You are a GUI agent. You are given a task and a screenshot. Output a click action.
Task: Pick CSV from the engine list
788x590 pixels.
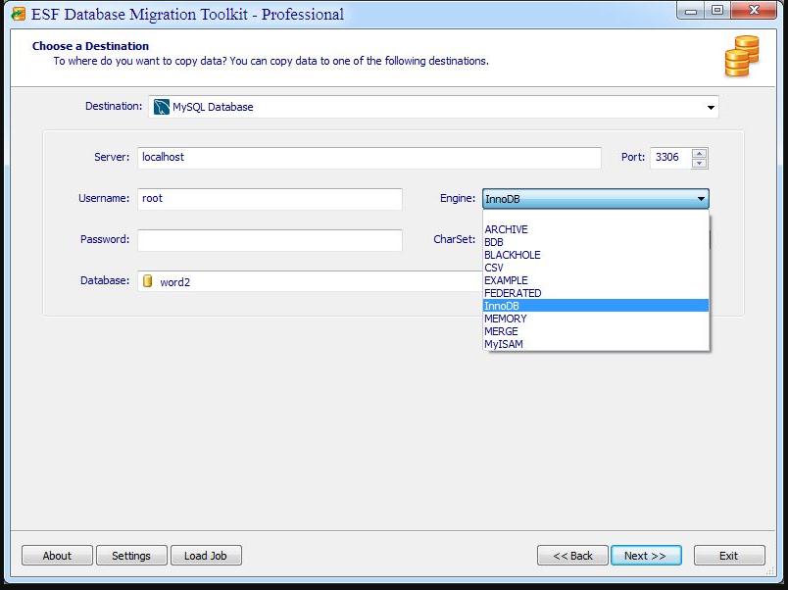[596, 268]
